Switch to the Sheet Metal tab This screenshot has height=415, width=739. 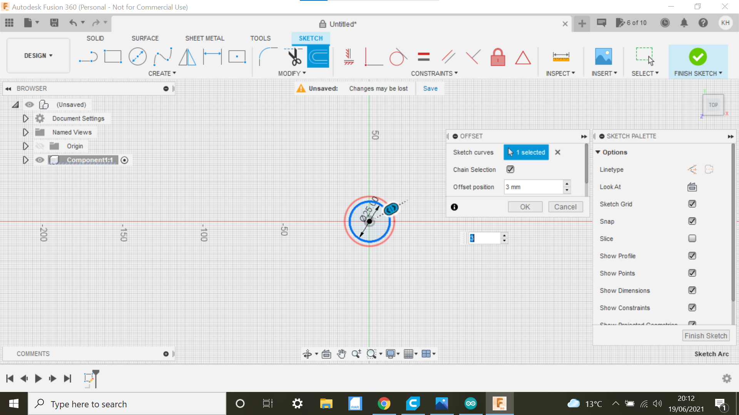coord(204,38)
